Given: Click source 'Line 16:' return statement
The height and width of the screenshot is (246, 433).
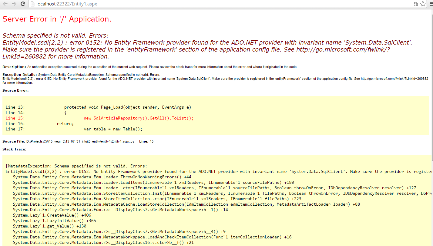Looking at the screenshot, I should coord(40,123).
